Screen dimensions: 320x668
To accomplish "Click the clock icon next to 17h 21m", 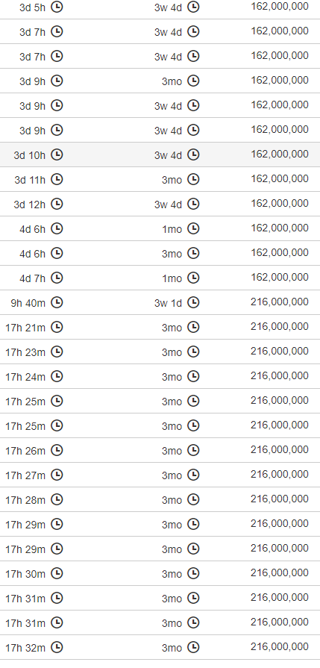I will click(x=57, y=327).
